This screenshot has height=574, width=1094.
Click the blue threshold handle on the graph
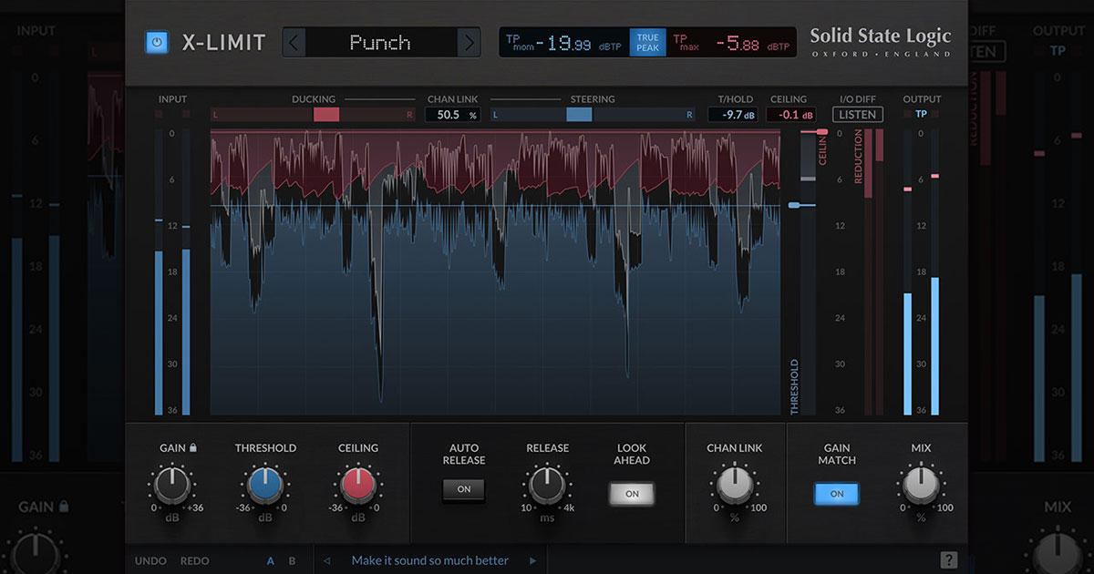(795, 206)
